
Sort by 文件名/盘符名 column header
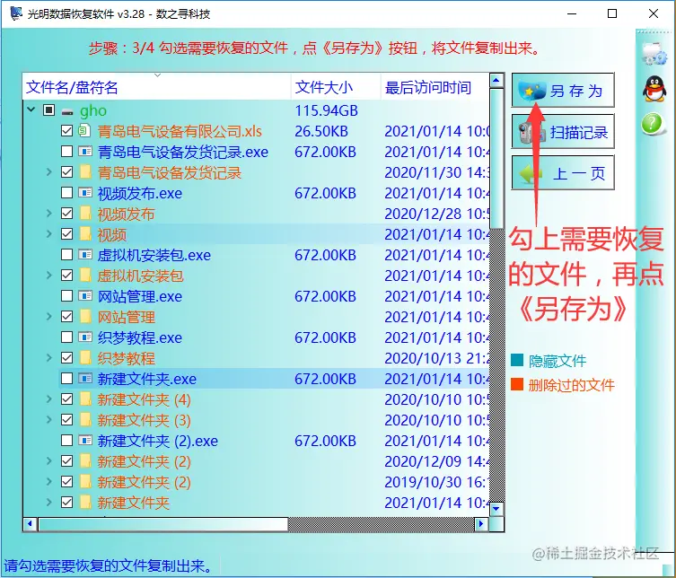coord(157,87)
